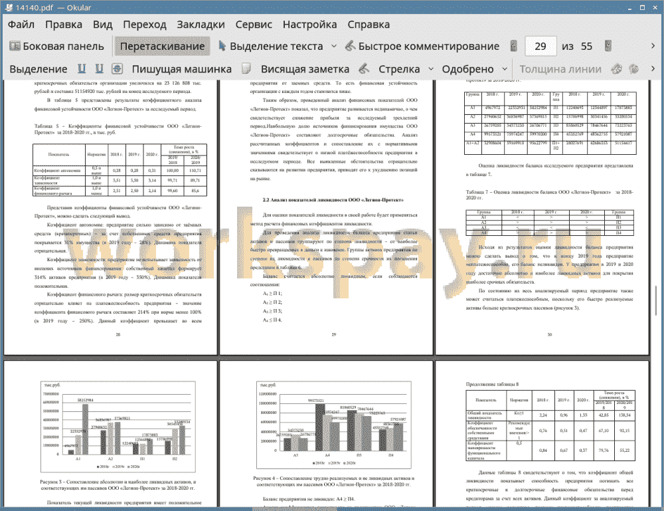Viewport: 664px width, 511px height.
Task: Click the "Рисунок 3" chart caption
Action: [x=118, y=484]
